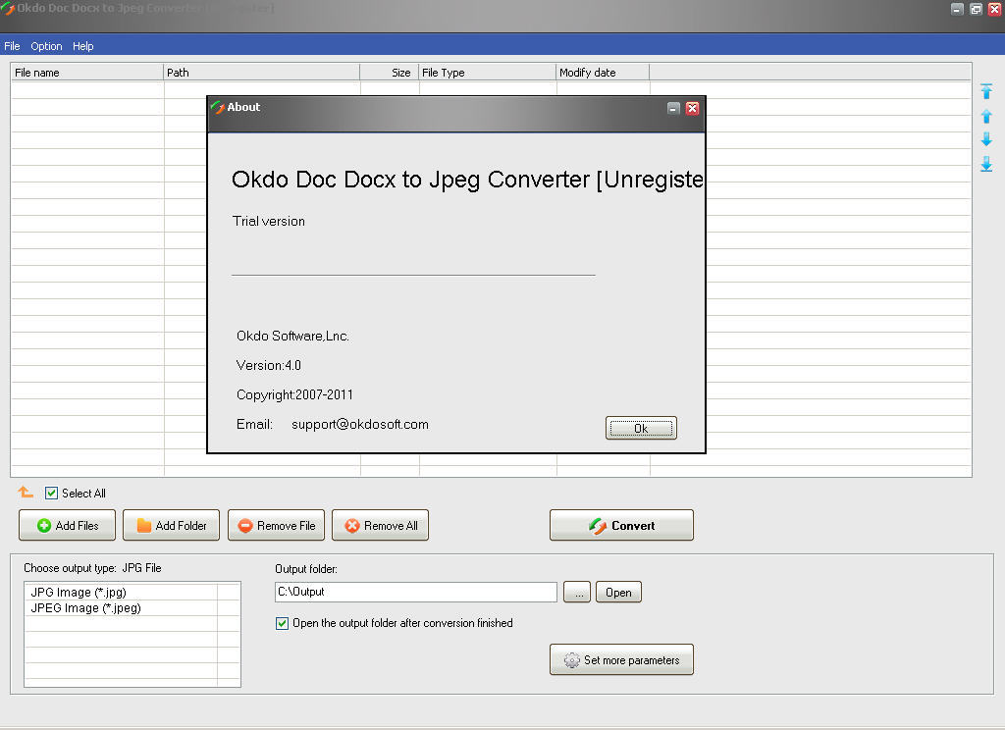The height and width of the screenshot is (730, 1005).
Task: Click the Remove All button
Action: tap(381, 526)
